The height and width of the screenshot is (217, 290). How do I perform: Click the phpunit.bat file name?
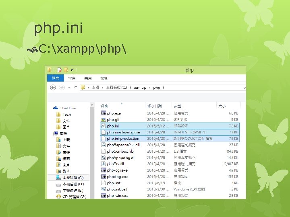(117, 189)
